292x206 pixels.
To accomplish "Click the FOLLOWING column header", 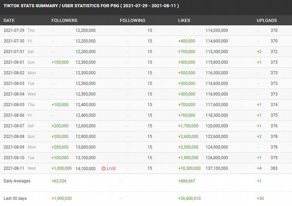I will click(x=132, y=20).
